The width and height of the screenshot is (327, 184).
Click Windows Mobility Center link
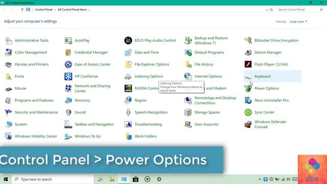click(x=36, y=136)
